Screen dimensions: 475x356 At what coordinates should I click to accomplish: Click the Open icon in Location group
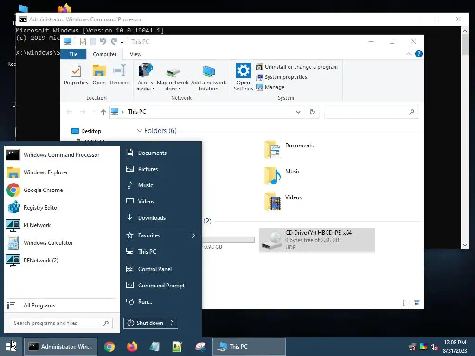point(99,75)
